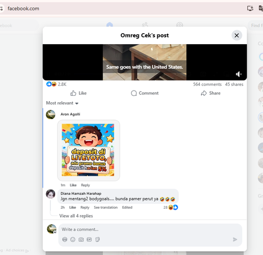Open the LITETOTO deposit image in comment
The image size is (263, 255).
tap(88, 150)
